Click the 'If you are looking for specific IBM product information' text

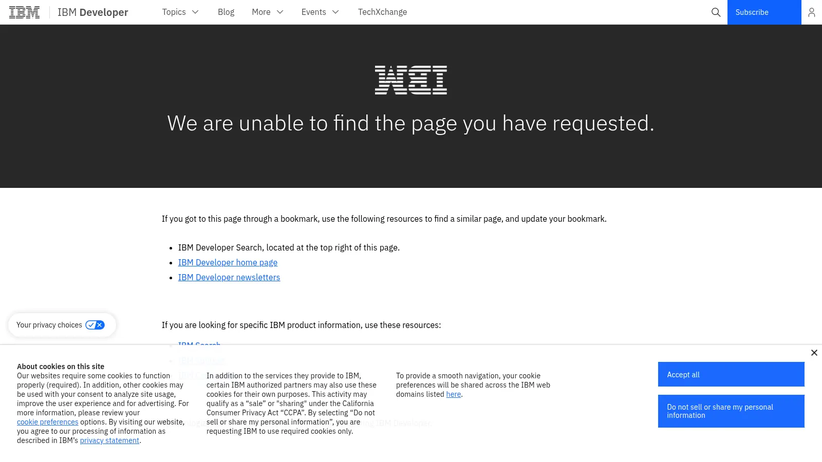coord(301,325)
